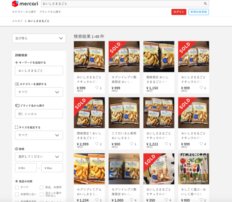Click the セブンプレミアム おいしさまるごと item title
This screenshot has width=232, height=202.
pyautogui.click(x=89, y=192)
